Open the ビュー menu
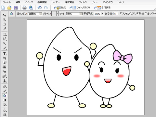Screen dimensions: 156x117 point(95,2)
